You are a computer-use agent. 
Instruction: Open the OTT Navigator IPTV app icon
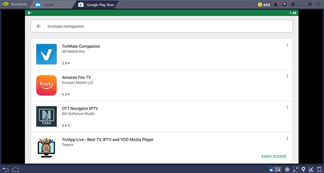(x=47, y=116)
